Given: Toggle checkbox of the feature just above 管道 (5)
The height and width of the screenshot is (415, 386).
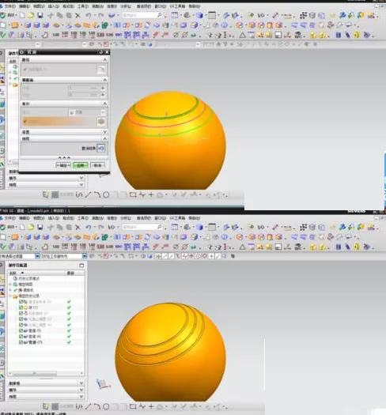Looking at the screenshot, I should pyautogui.click(x=21, y=325).
